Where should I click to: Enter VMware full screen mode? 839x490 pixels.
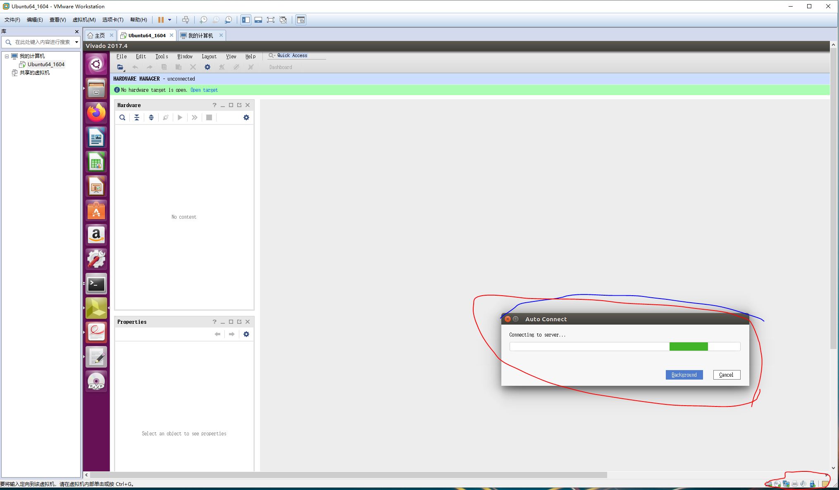271,20
